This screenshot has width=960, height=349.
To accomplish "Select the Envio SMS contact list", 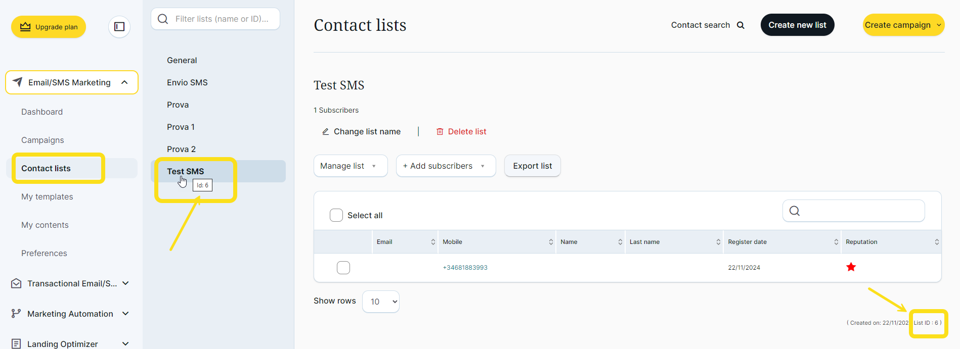I will (x=187, y=82).
